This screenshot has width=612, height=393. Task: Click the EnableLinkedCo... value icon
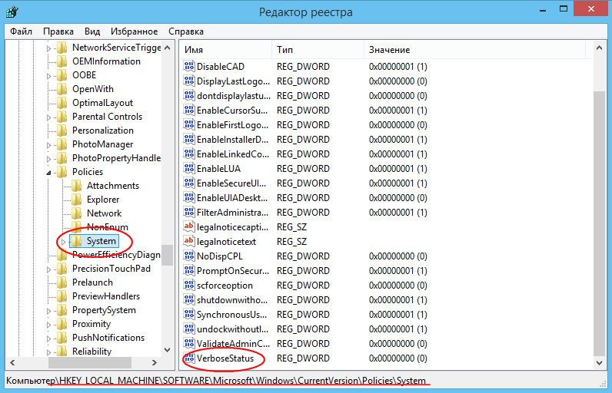(x=189, y=154)
